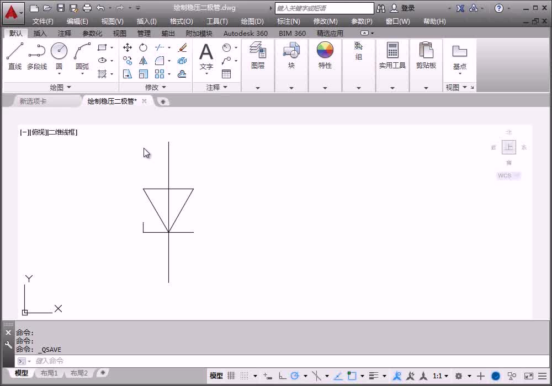Toggle polar tracking in status bar

295,376
